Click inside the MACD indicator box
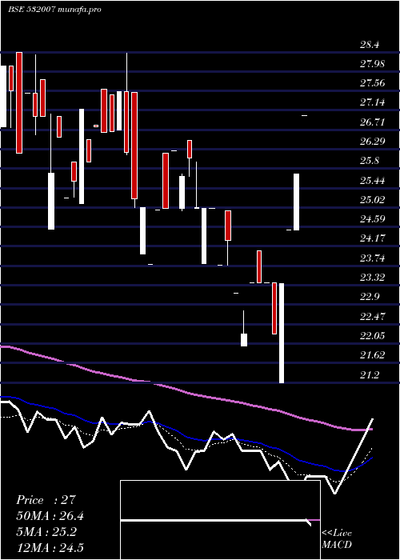The image size is (400, 560). (220, 520)
